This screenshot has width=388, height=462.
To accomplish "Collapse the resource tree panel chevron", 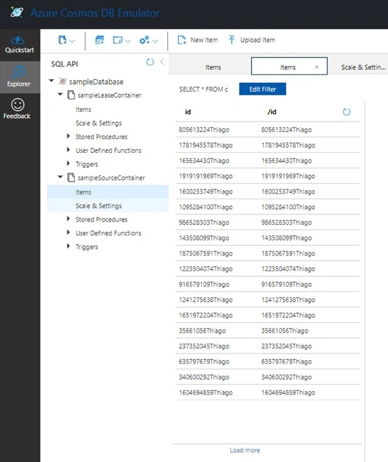I will point(162,62).
